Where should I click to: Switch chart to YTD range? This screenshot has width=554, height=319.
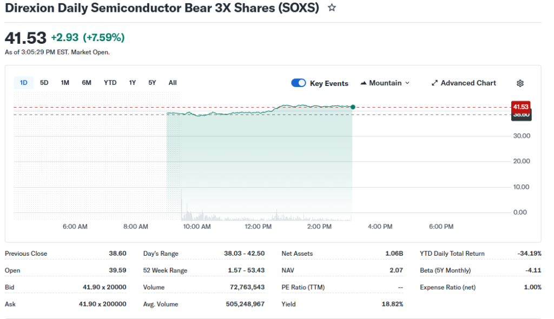(110, 83)
